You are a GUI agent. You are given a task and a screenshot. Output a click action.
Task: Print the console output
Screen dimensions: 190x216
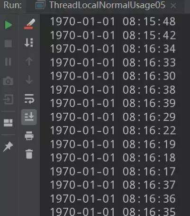click(x=29, y=136)
